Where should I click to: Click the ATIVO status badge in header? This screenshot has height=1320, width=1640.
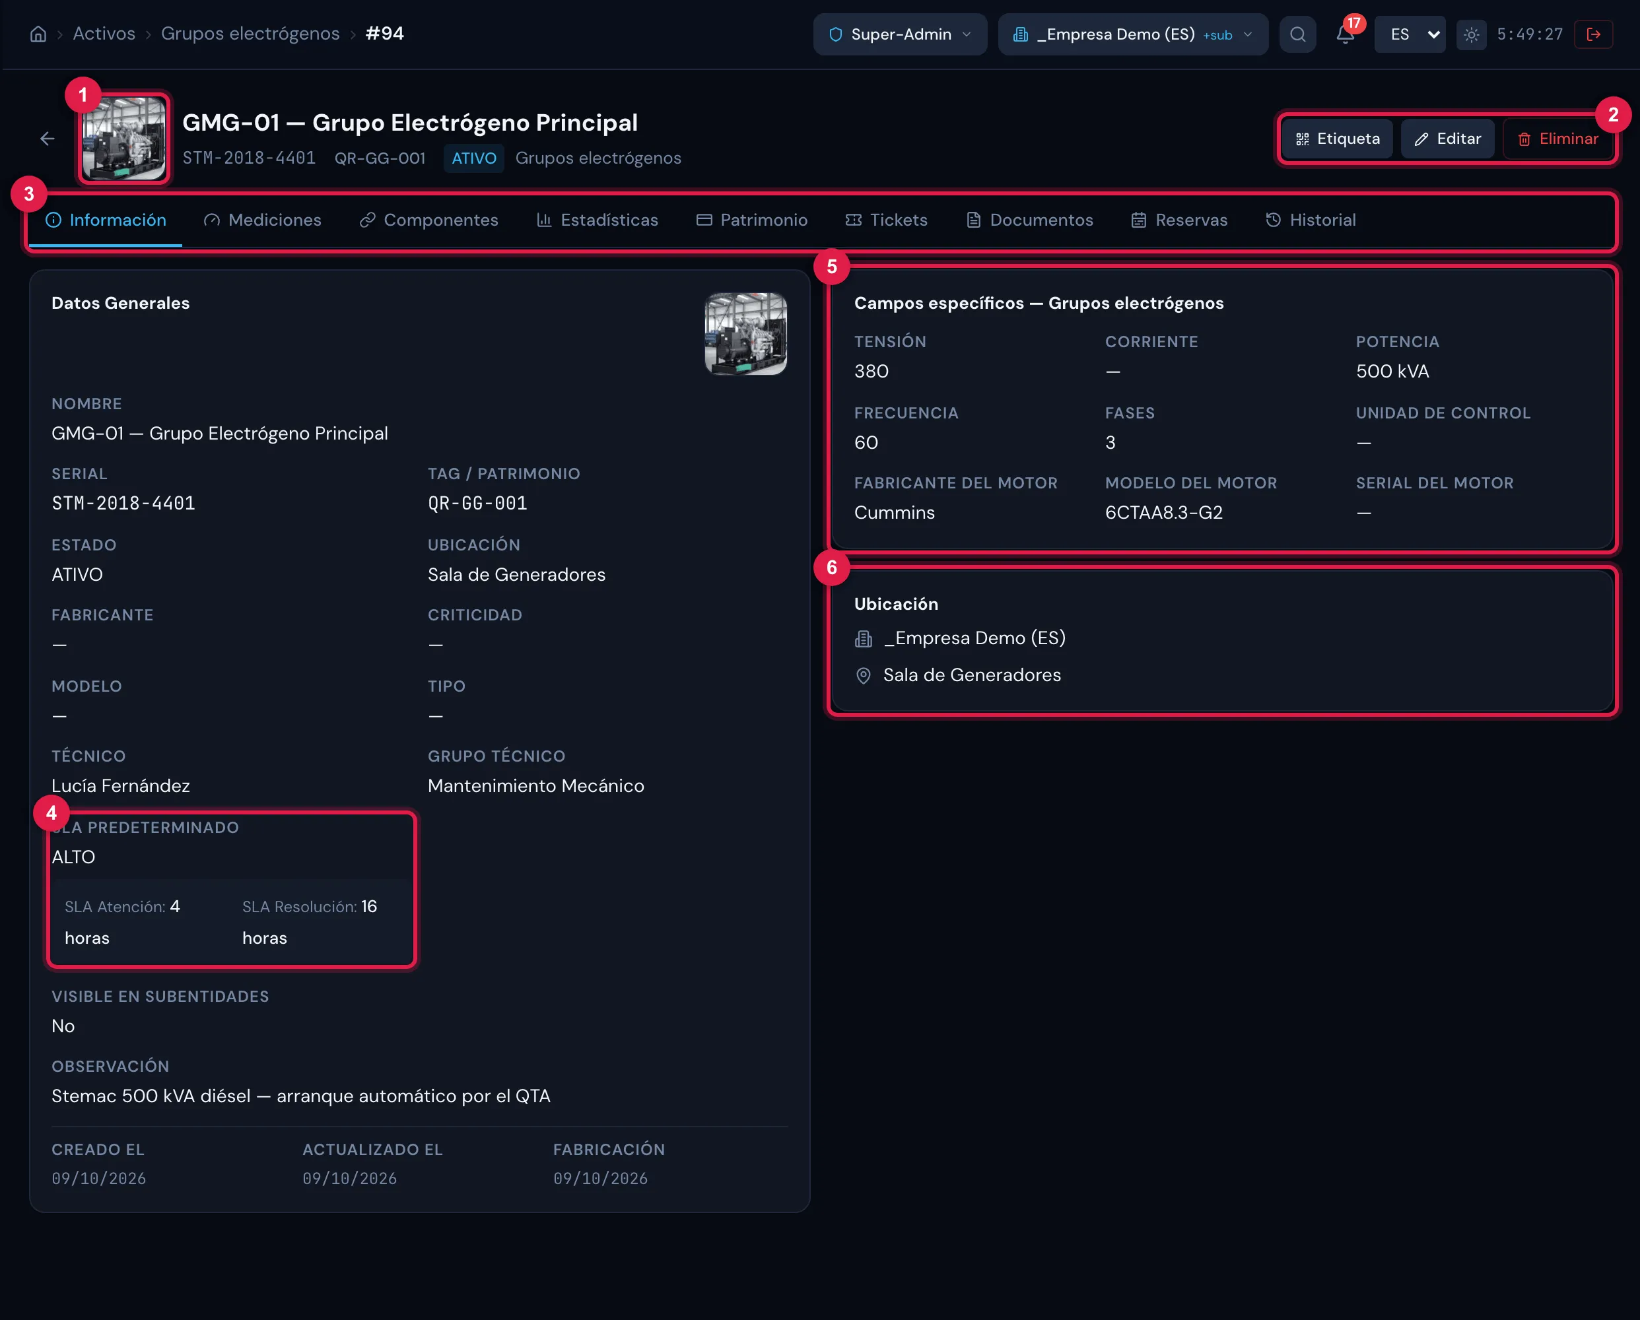(x=474, y=158)
